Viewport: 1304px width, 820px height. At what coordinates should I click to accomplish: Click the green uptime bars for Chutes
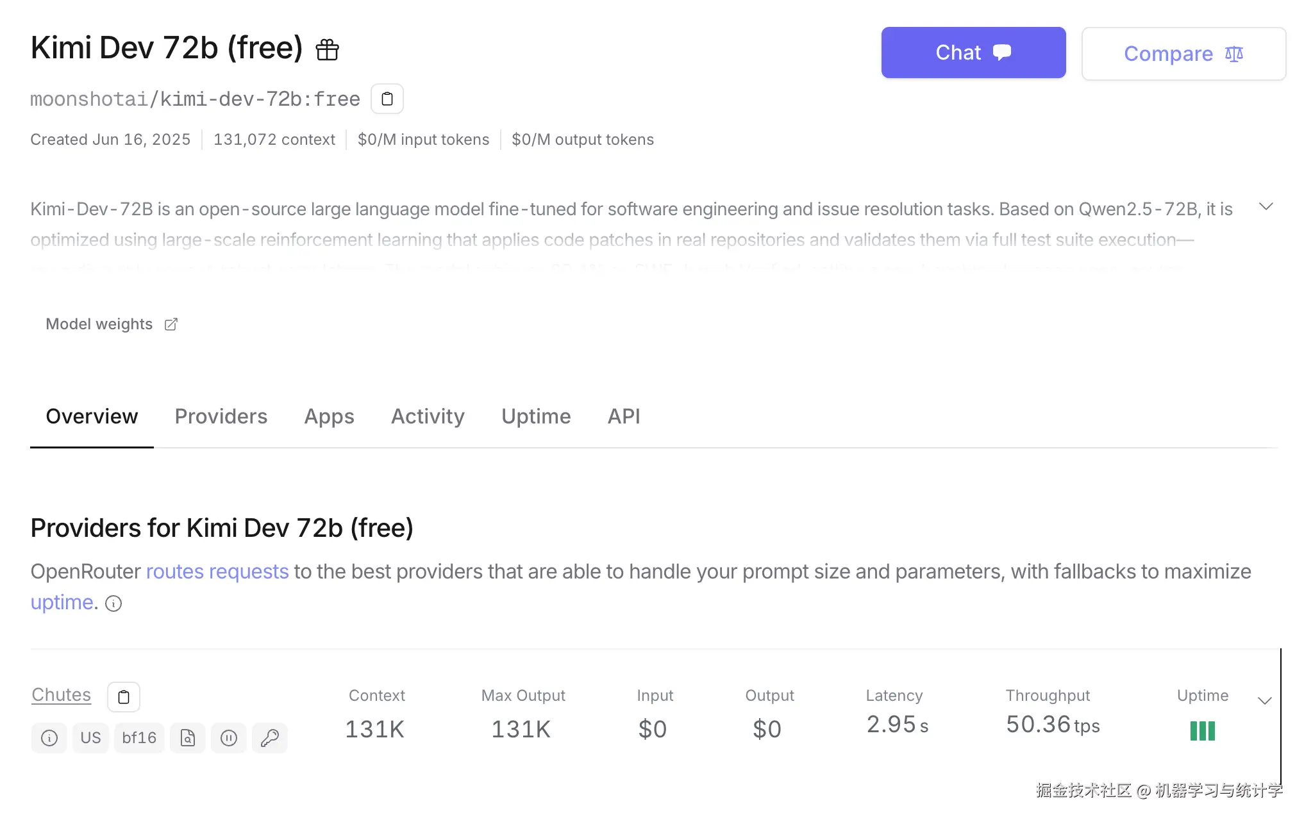(x=1202, y=731)
